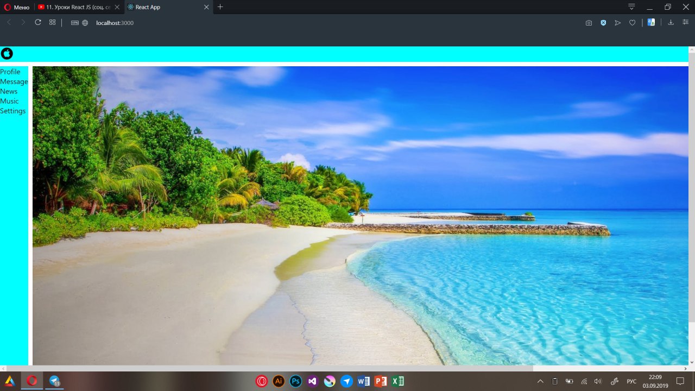695x391 pixels.
Task: Go forward to the next page
Action: point(23,23)
